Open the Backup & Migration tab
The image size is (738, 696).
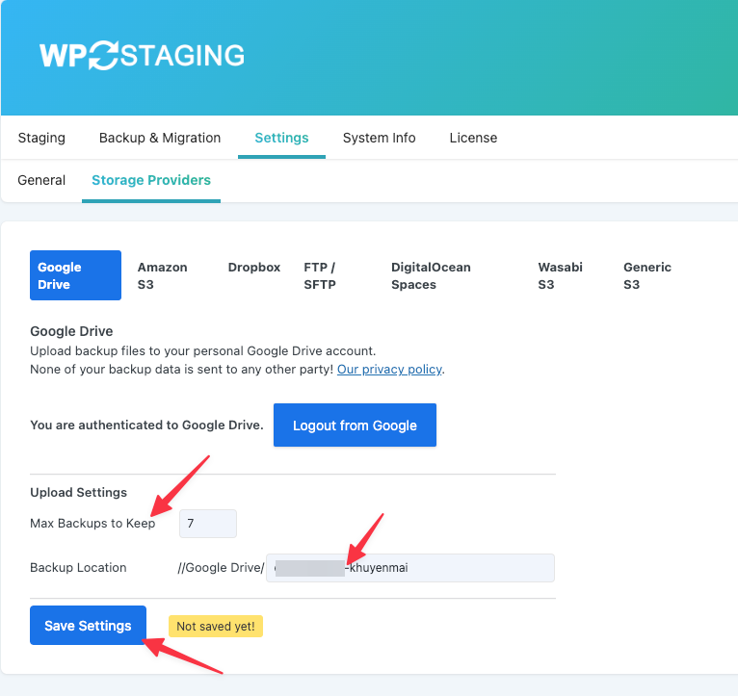160,138
